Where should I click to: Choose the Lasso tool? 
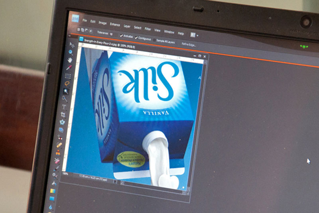pos(67,84)
